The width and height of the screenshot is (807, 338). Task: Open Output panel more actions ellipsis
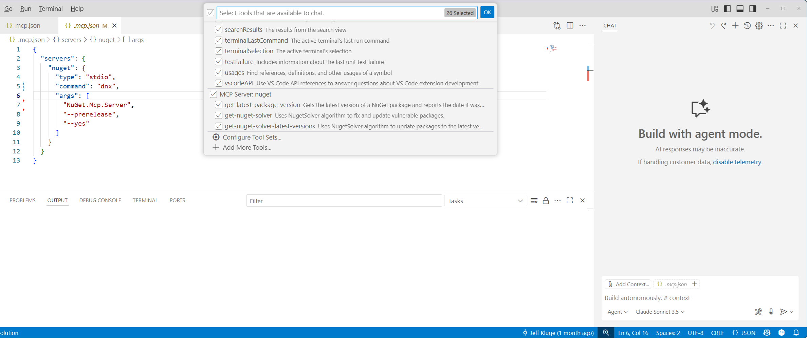[x=557, y=200]
